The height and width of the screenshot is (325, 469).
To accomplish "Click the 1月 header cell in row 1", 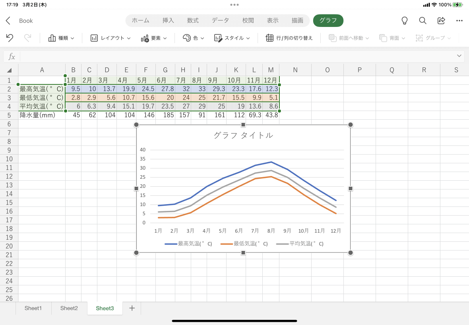I will pyautogui.click(x=73, y=80).
